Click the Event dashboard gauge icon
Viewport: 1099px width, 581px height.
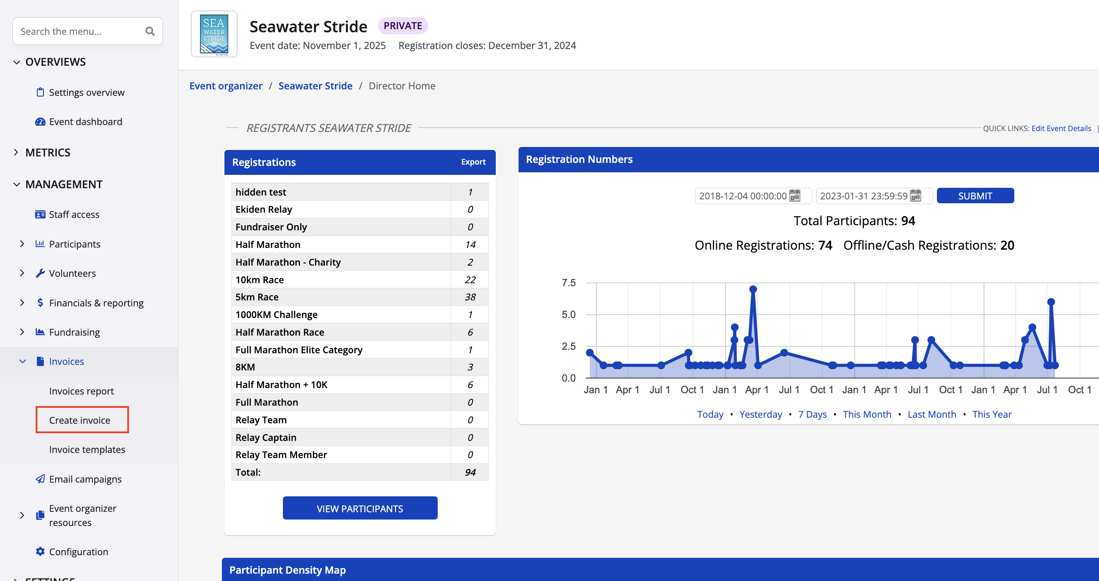(40, 122)
